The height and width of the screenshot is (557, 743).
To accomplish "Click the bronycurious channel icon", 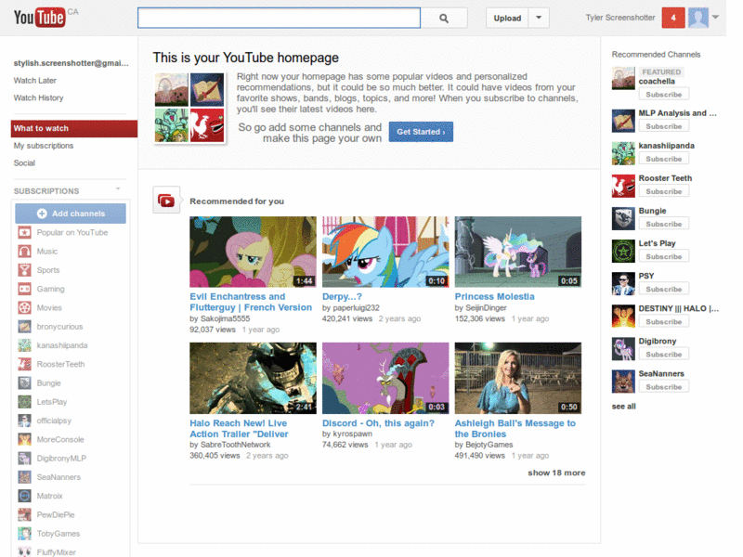I will pyautogui.click(x=25, y=327).
